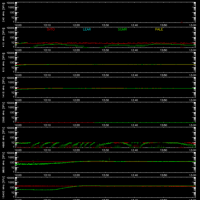The height and width of the screenshot is (200, 200).
Task: Select the 410 MHz [SFU] axis label
Action: (x=3, y=37)
